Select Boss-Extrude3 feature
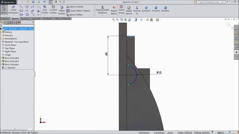The image size is (239, 134). click(x=10, y=64)
